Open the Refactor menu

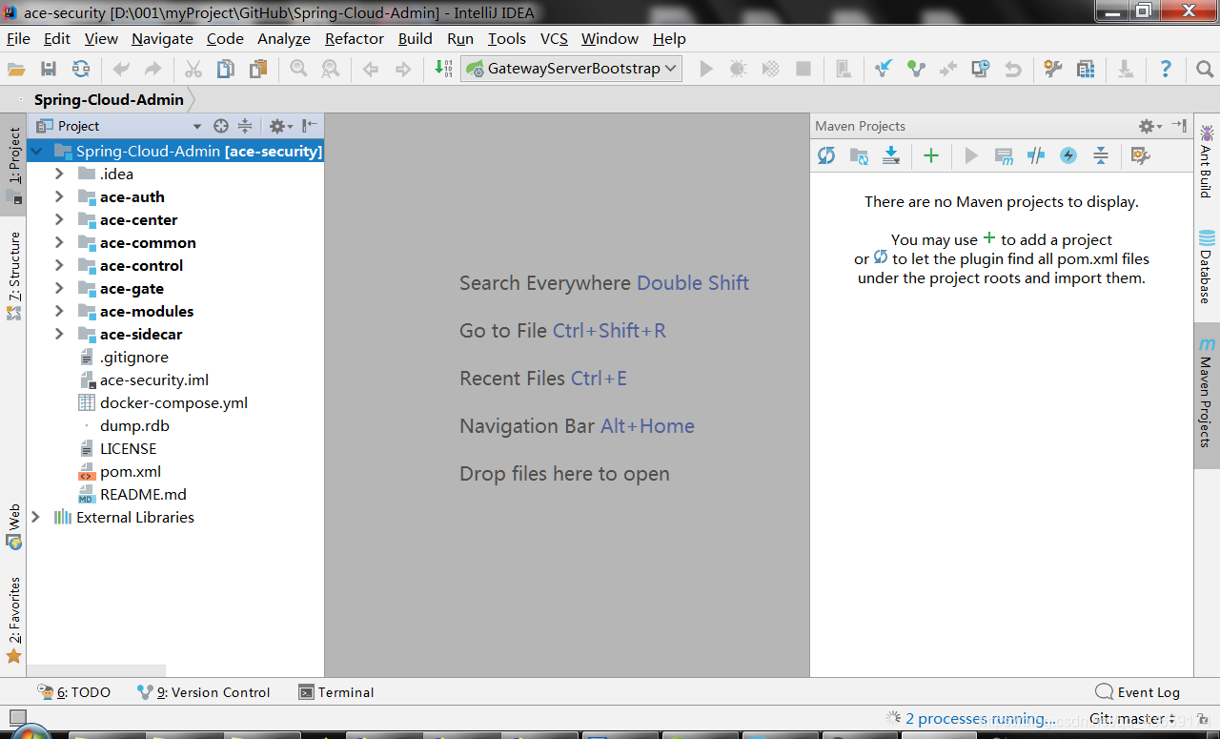355,38
